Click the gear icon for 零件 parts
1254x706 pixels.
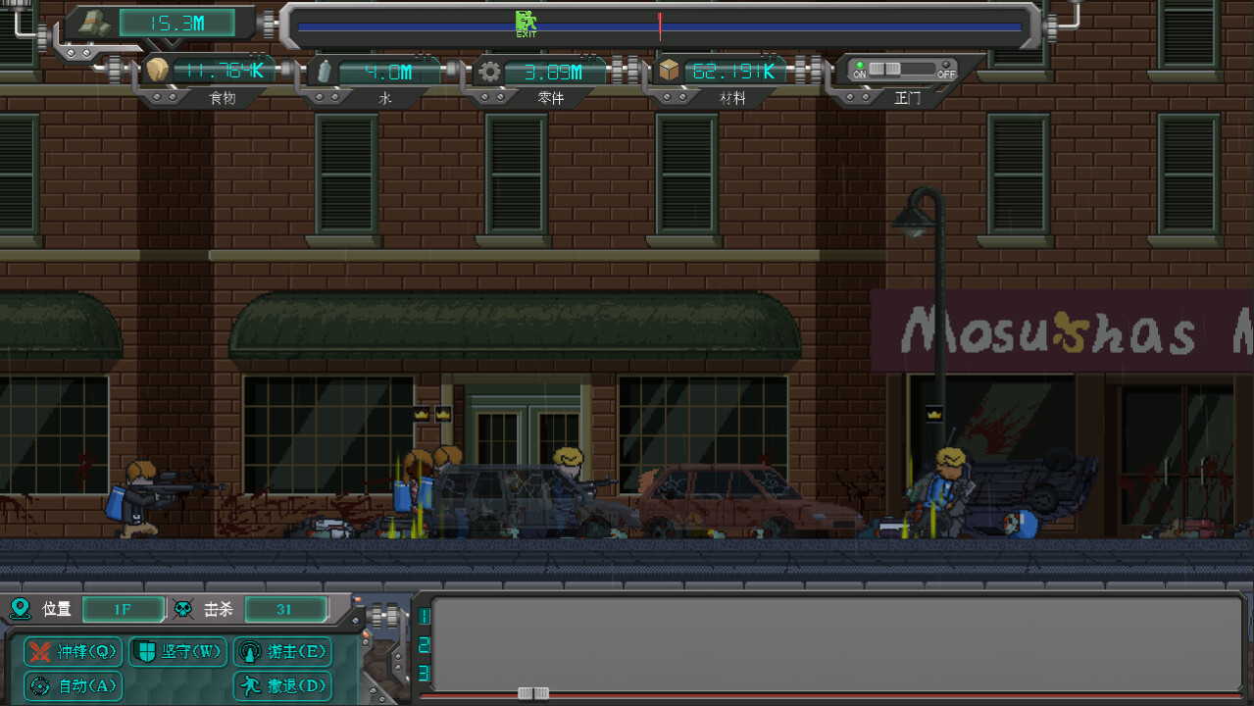(488, 71)
